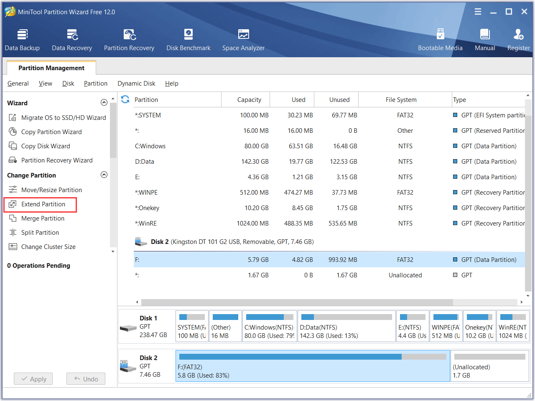Open the Data Backup tool

click(22, 40)
